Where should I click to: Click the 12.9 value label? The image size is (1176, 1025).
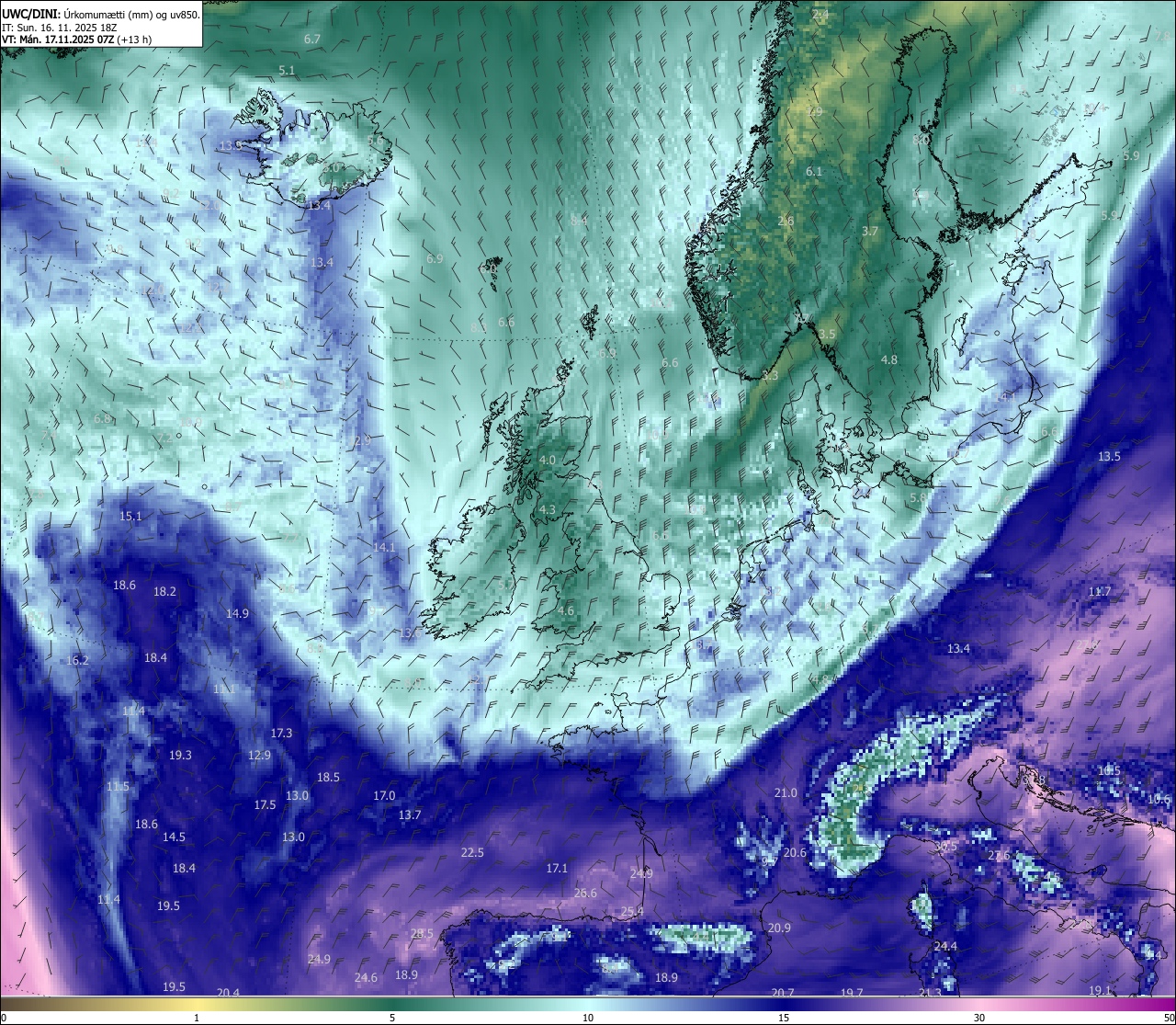point(259,756)
